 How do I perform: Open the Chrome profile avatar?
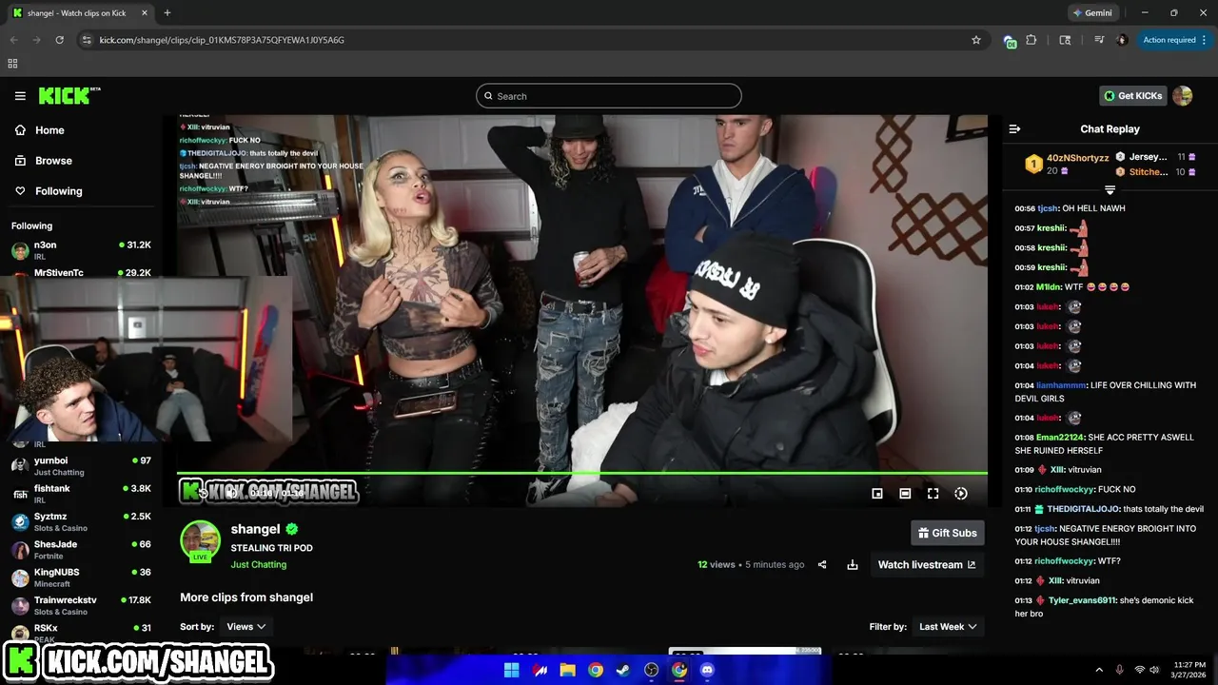(x=1122, y=40)
